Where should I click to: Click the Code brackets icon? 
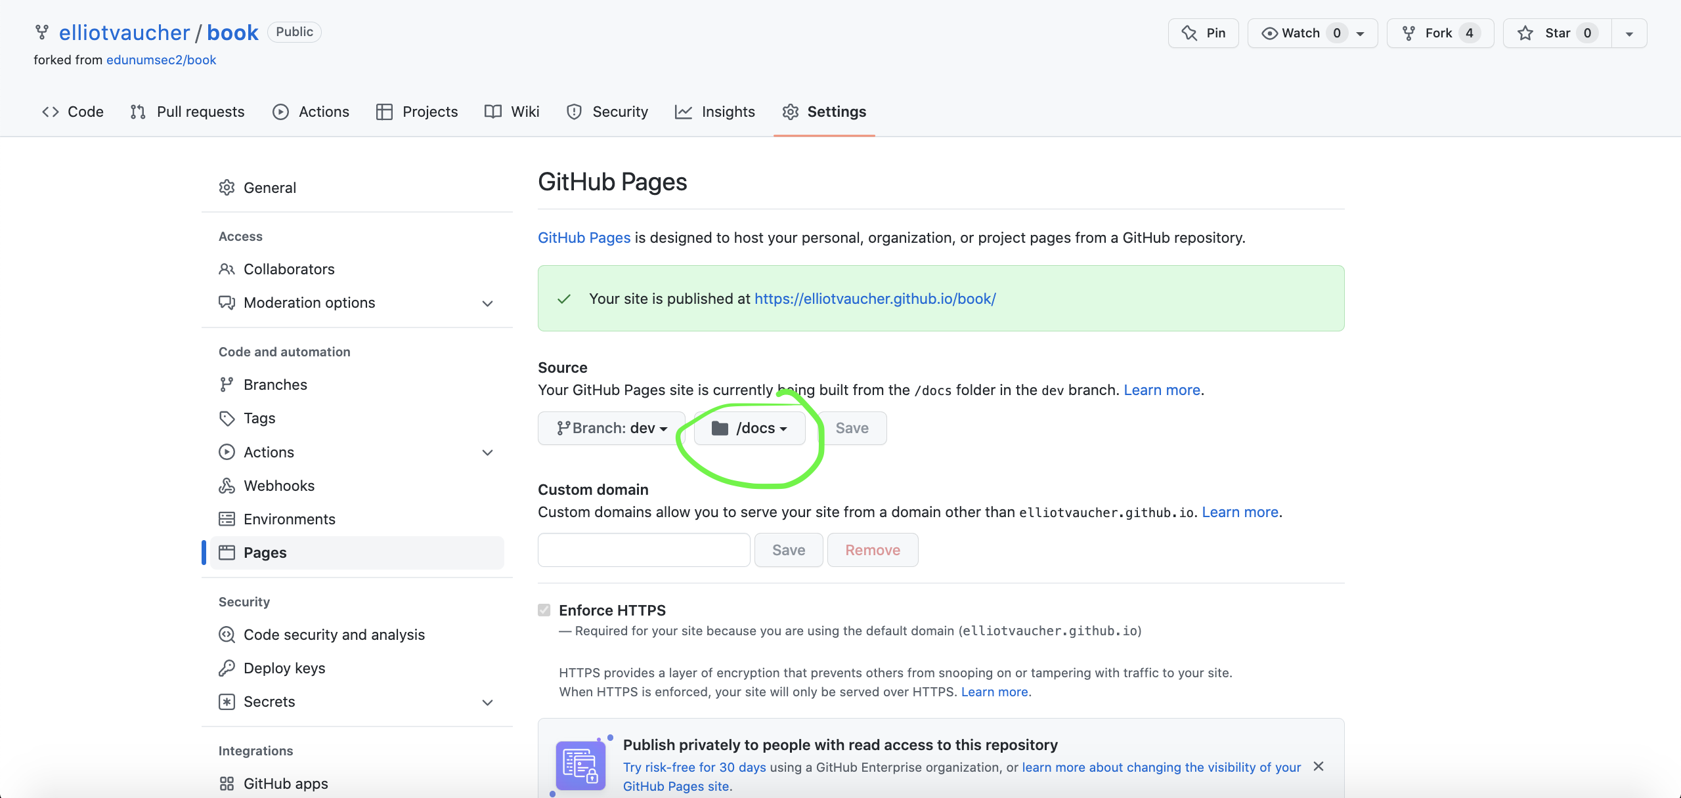pyautogui.click(x=51, y=112)
